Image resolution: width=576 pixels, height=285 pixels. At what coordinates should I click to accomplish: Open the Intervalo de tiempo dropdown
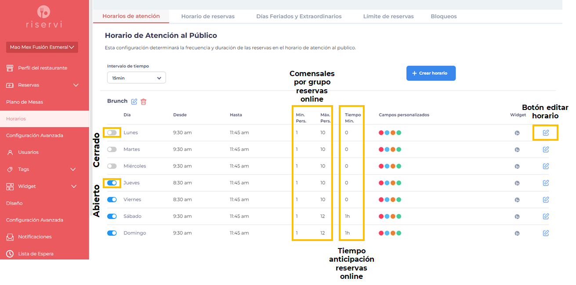(136, 78)
